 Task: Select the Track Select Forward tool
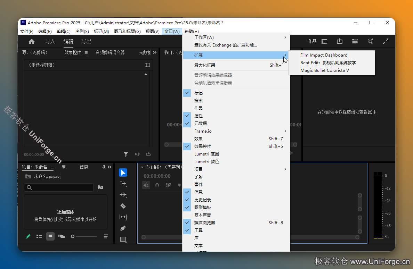[x=123, y=184]
